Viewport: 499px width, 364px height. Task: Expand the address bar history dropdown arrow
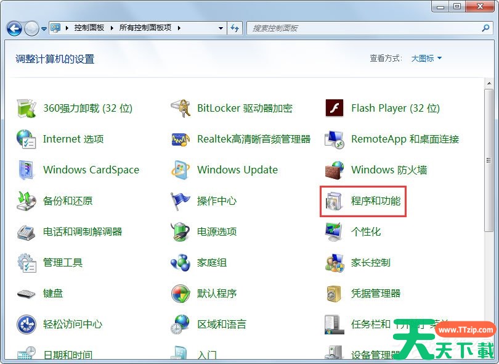(x=221, y=28)
